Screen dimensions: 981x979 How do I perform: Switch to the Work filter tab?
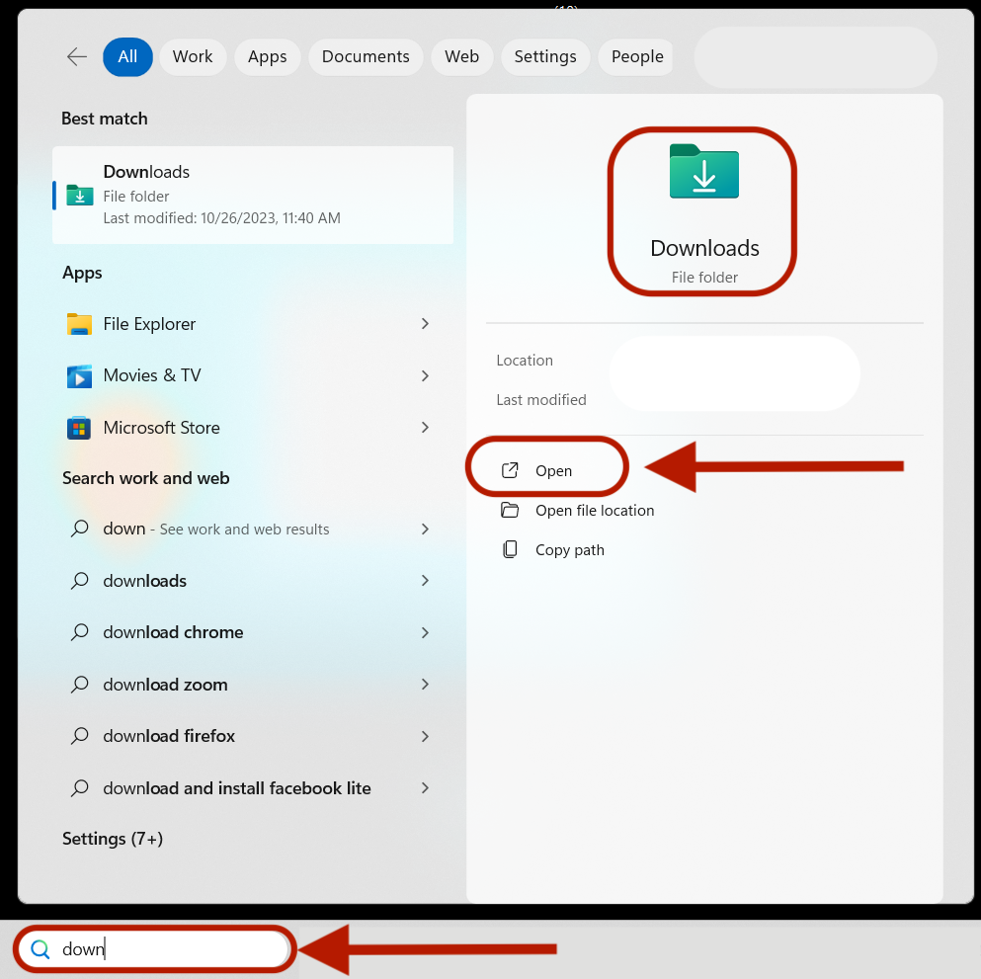(193, 57)
